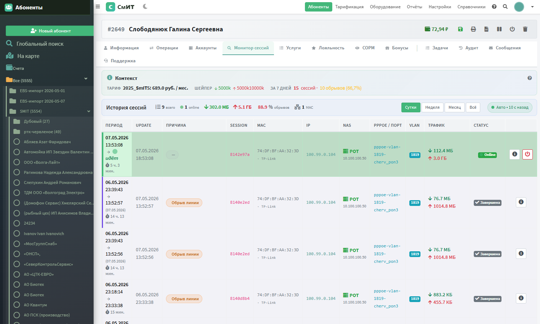Open the Поддержка tab
This screenshot has width=540, height=324.
120,61
